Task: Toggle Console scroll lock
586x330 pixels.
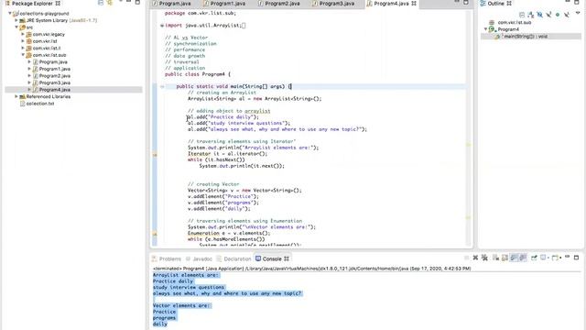Action: (505, 258)
